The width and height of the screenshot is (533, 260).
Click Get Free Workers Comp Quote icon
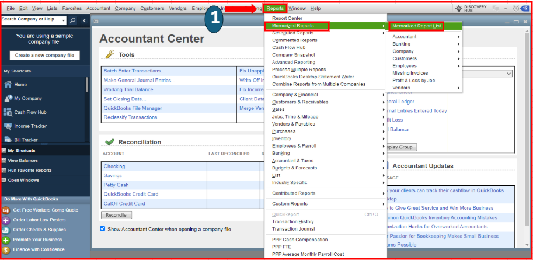6,210
